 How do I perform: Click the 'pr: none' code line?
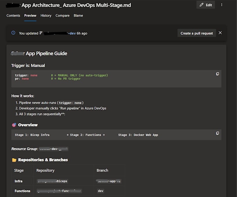pyautogui.click(x=22, y=79)
